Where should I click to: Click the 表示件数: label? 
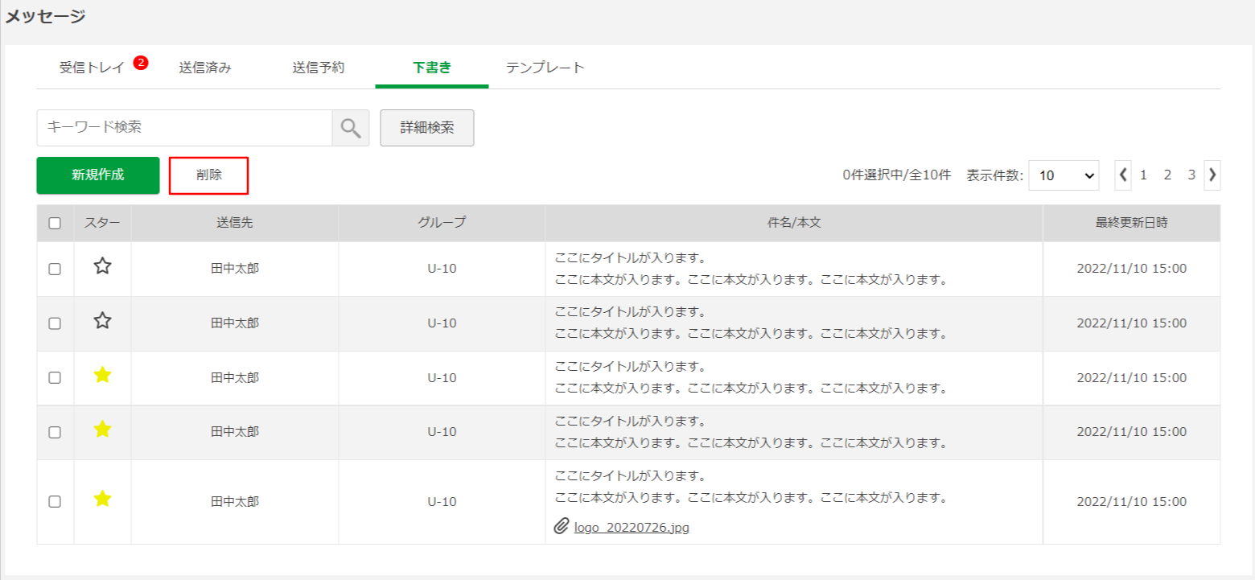point(995,175)
